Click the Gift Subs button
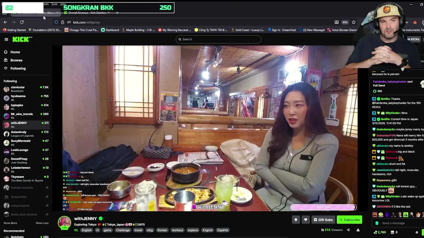The height and width of the screenshot is (238, 424). coord(323,220)
